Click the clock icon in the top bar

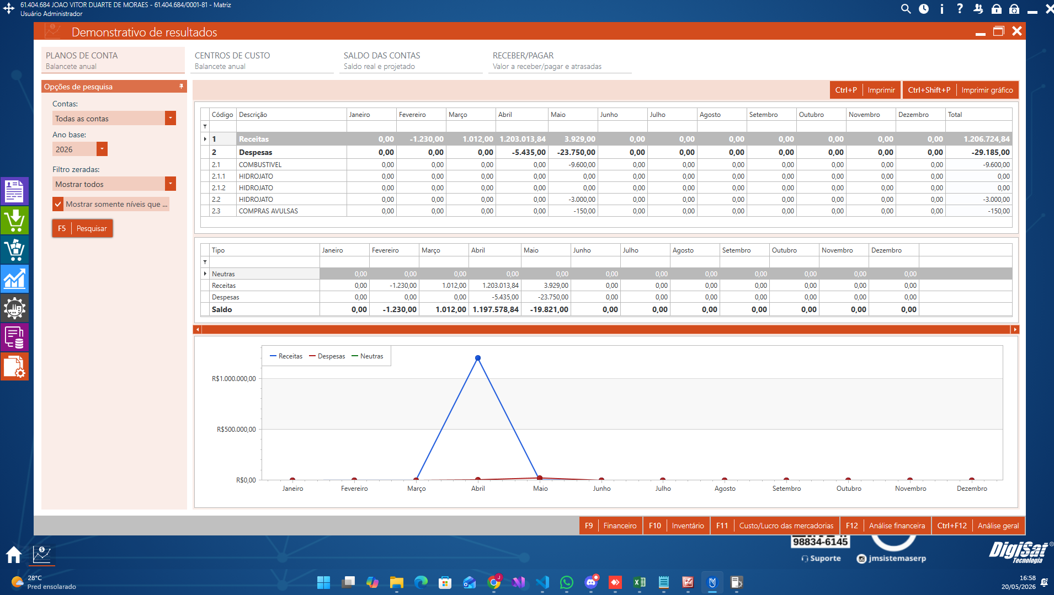pos(924,9)
